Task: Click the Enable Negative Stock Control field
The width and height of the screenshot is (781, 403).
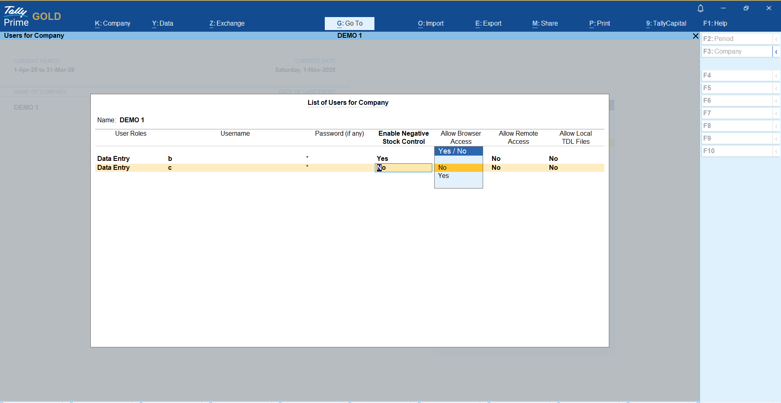Action: [403, 168]
